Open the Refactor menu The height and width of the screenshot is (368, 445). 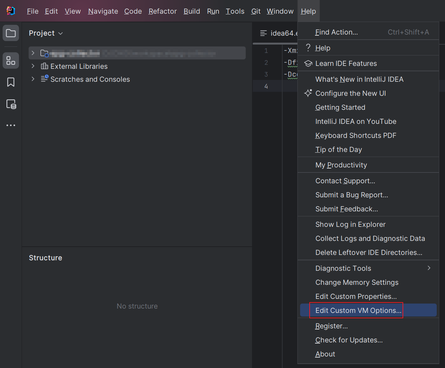tap(163, 11)
